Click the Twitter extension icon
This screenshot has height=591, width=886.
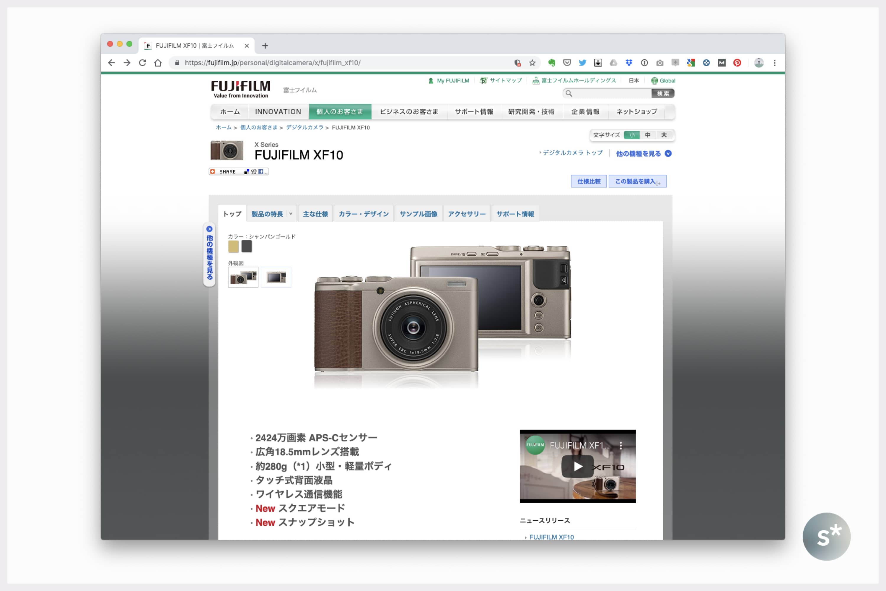tap(582, 63)
